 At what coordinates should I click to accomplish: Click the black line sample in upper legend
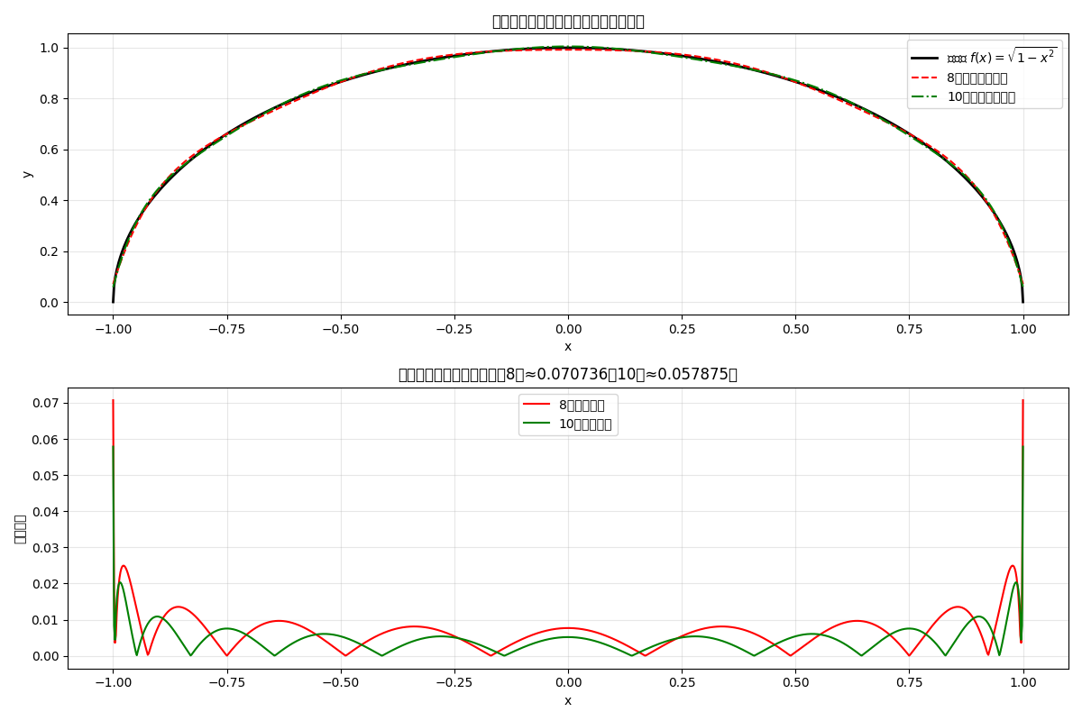(x=926, y=58)
